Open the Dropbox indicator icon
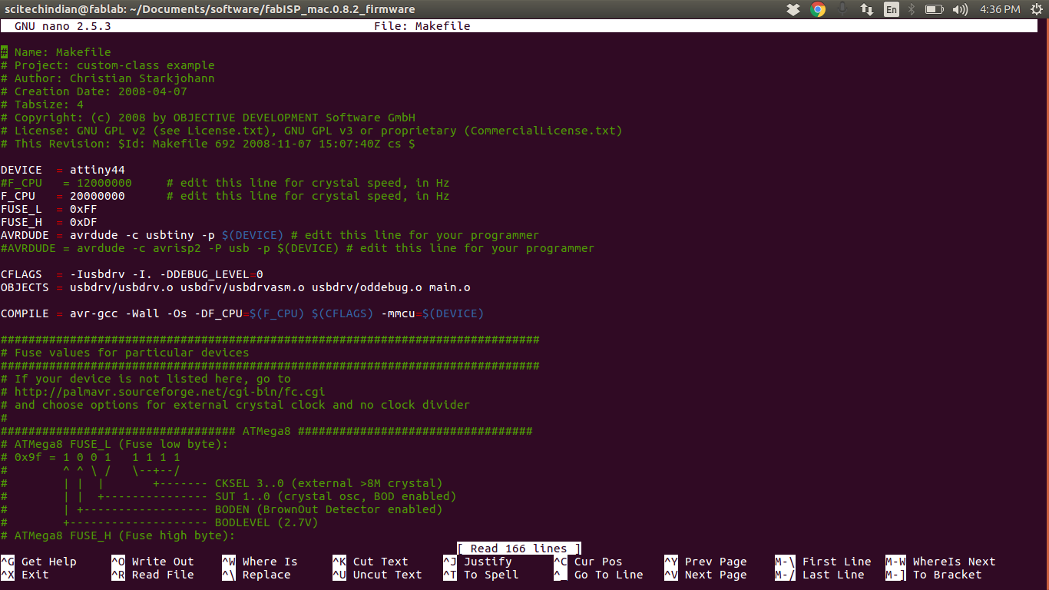 793,9
